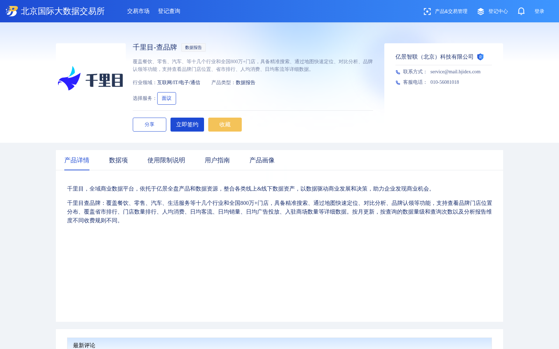Click the 产品&交易管理 scan icon
Viewport: 559px width, 349px height.
click(x=427, y=12)
